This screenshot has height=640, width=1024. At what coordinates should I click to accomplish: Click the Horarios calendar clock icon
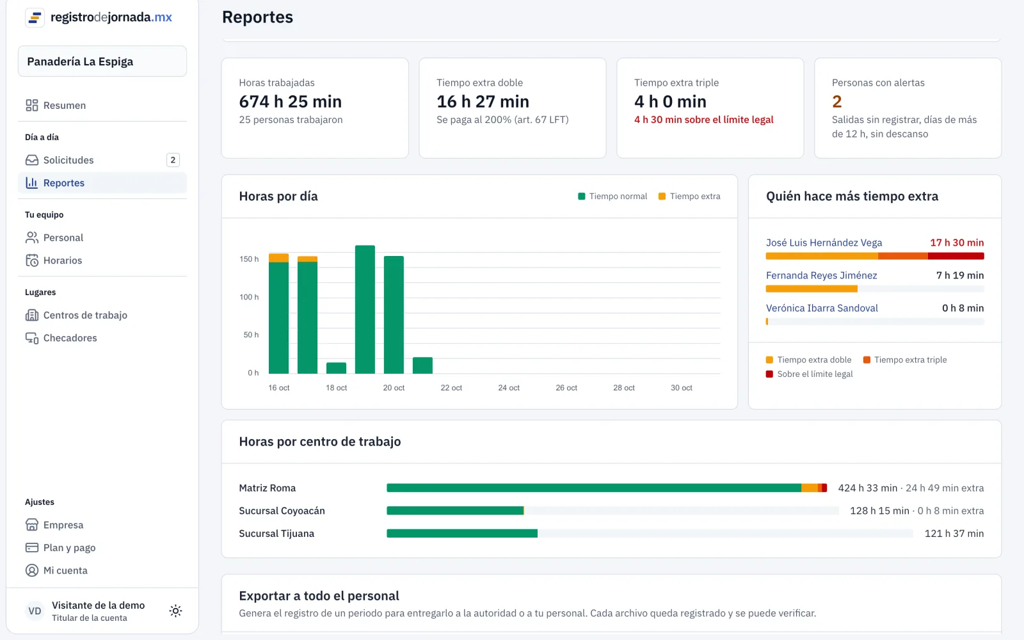click(32, 260)
